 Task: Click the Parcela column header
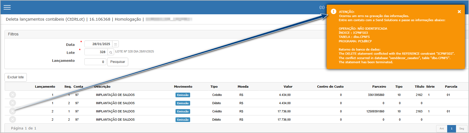451,87
